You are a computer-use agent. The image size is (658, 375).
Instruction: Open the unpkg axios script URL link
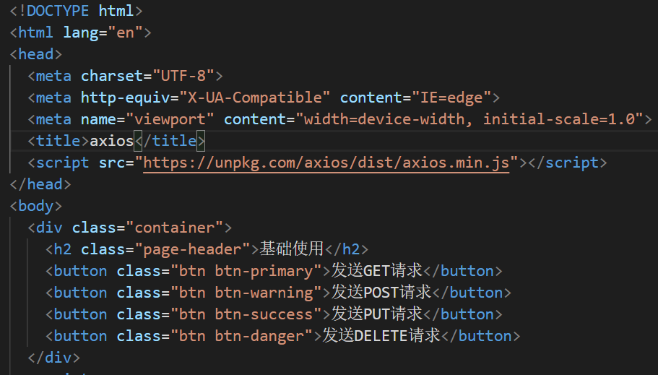[326, 163]
